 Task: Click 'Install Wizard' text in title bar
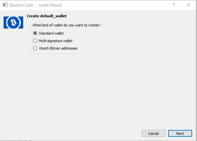[50, 5]
